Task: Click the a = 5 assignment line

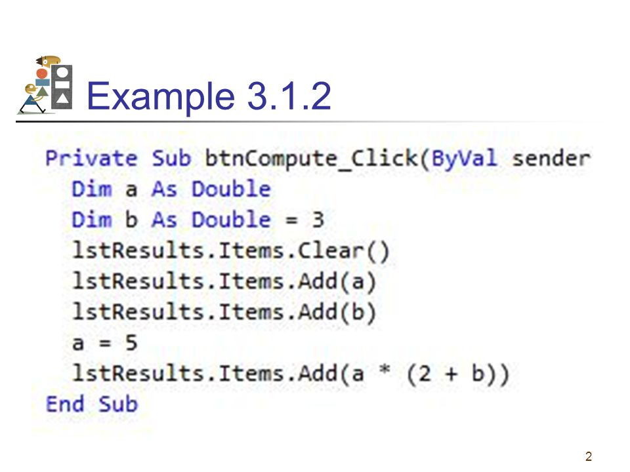Action: point(105,343)
